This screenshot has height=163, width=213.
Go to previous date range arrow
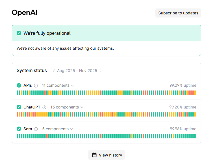click(x=54, y=71)
